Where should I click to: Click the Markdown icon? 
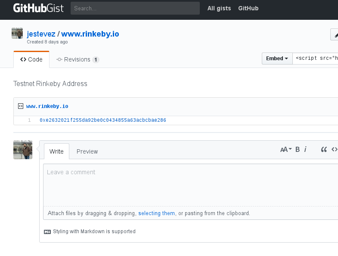pyautogui.click(x=47, y=232)
